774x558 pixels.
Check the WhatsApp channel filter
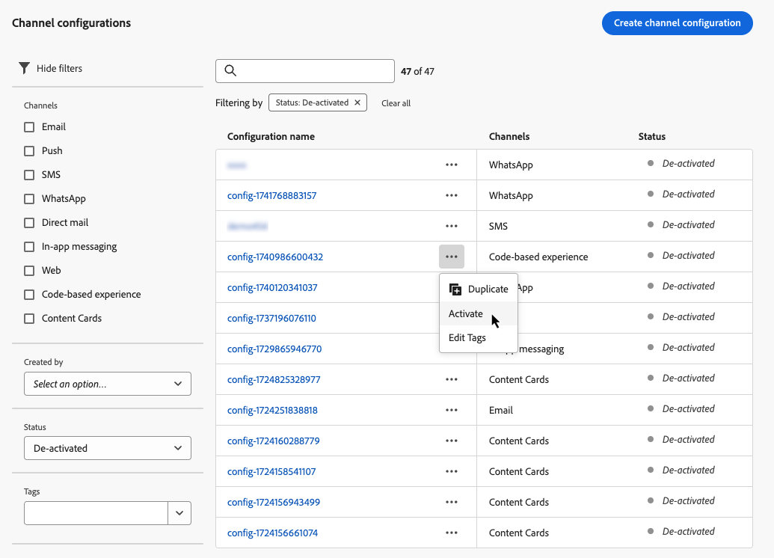[x=29, y=199]
